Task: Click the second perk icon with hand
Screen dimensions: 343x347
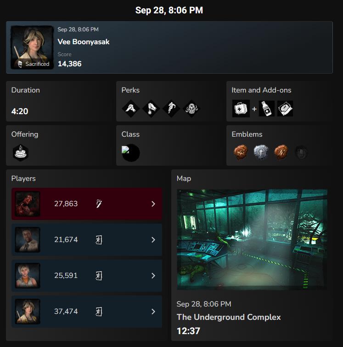Action: [151, 109]
